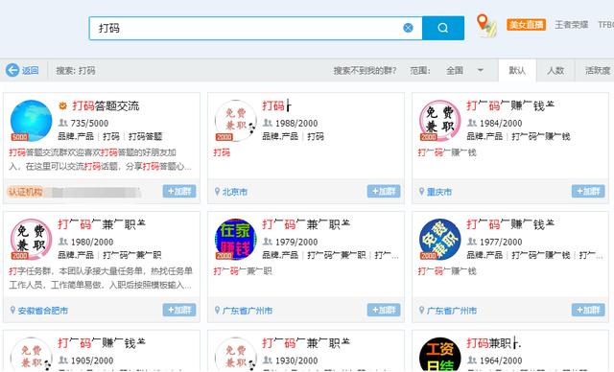The height and width of the screenshot is (372, 614).
Task: Select the 默认 sort tab
Action: [x=517, y=70]
